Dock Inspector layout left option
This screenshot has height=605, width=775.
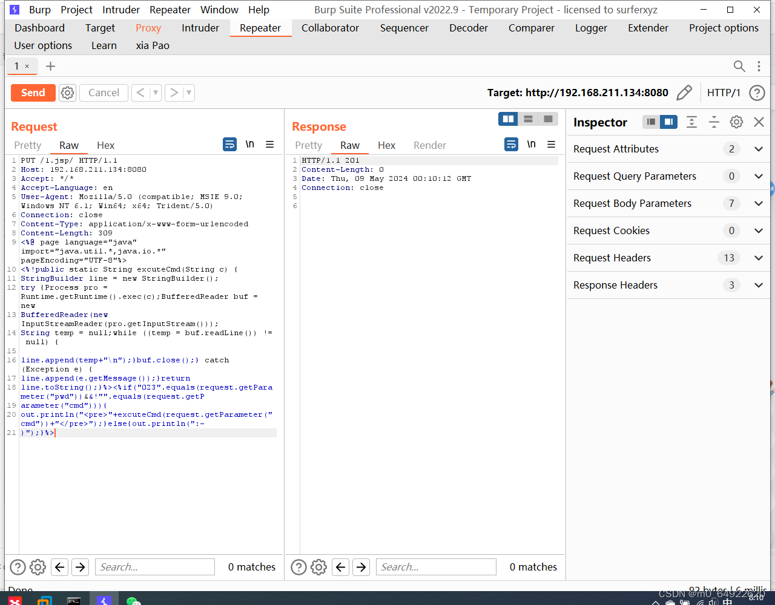651,122
